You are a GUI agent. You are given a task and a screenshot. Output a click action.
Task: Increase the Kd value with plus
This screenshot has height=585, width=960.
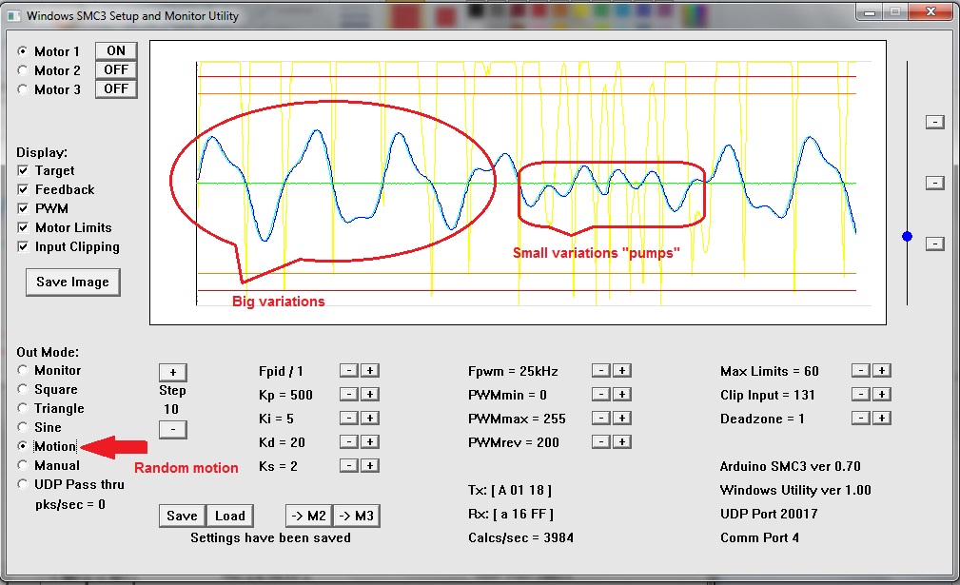[x=370, y=442]
